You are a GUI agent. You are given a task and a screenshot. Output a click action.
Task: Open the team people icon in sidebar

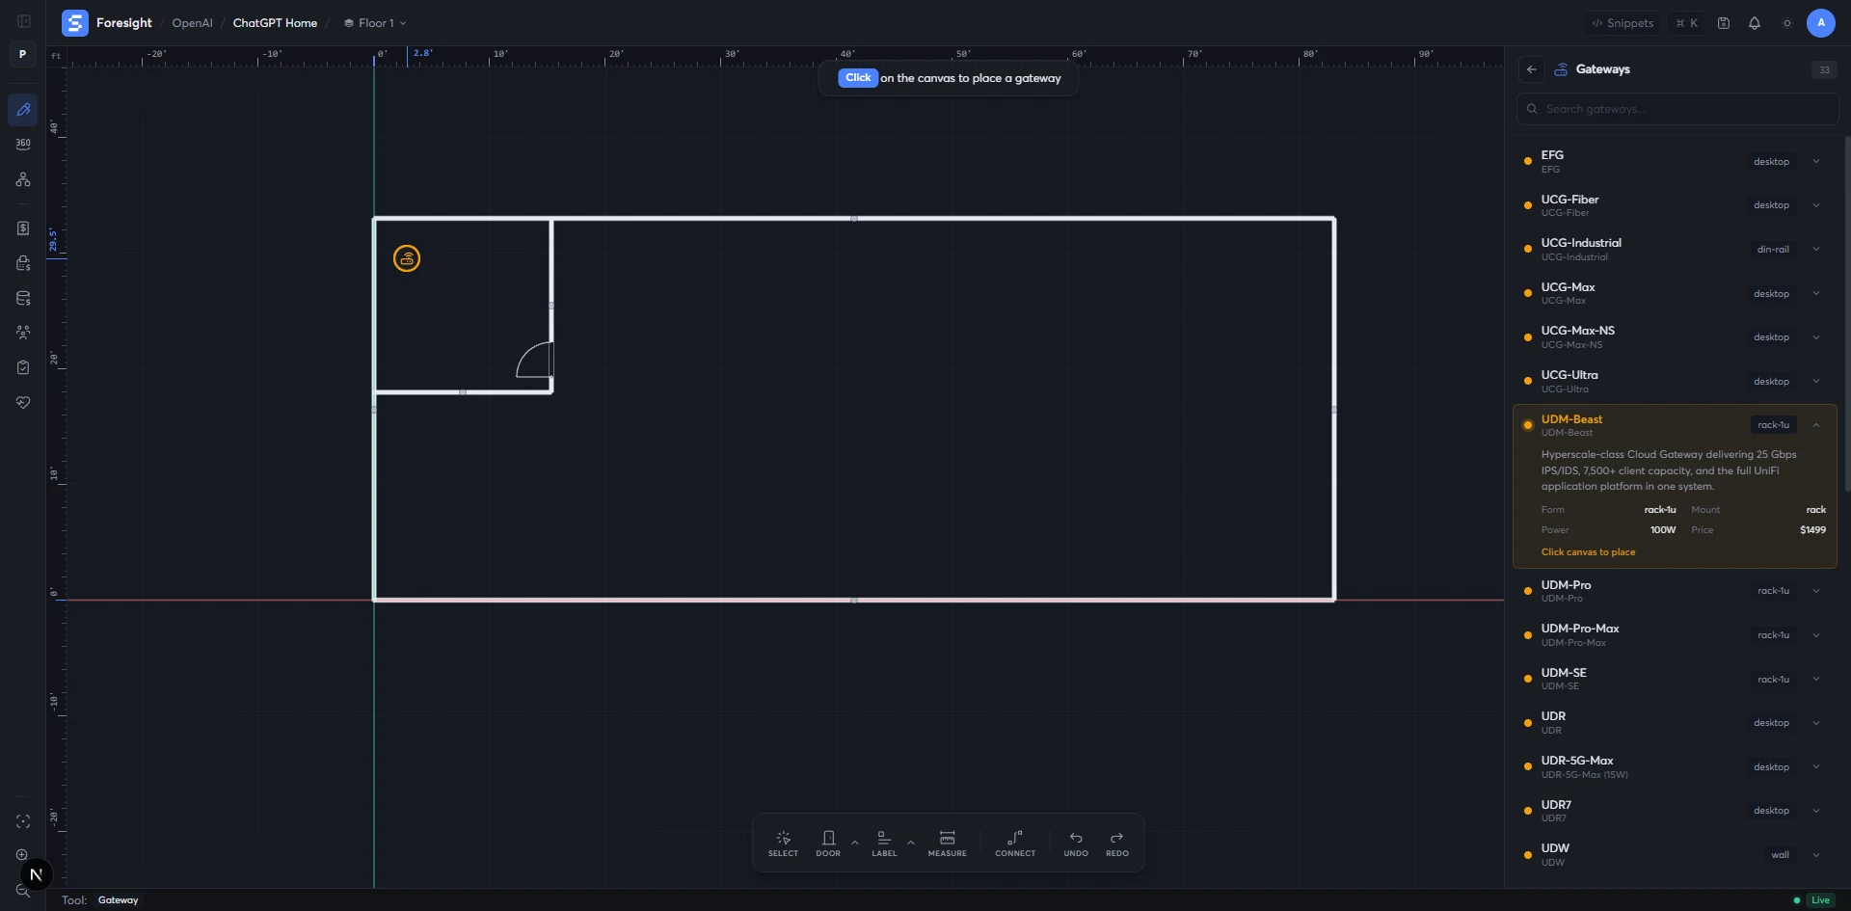tap(23, 333)
